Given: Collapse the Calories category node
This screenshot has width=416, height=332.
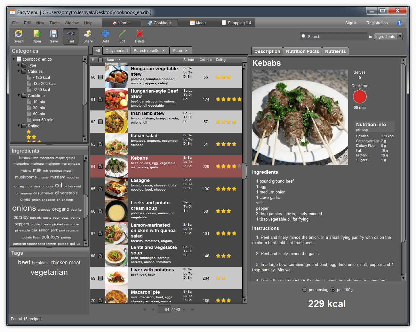Looking at the screenshot, I should (x=19, y=71).
